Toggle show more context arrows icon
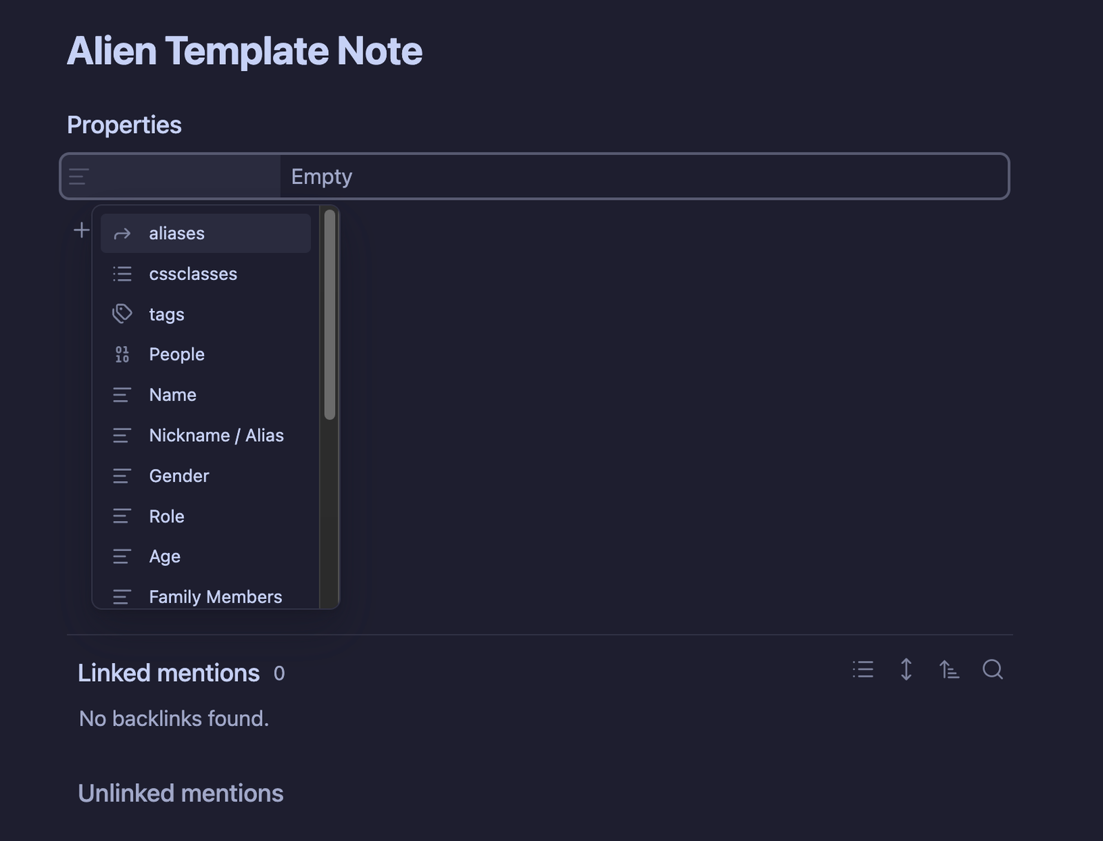 click(906, 669)
